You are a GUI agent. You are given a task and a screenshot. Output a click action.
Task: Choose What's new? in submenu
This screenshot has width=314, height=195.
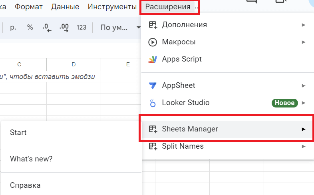(x=71, y=159)
